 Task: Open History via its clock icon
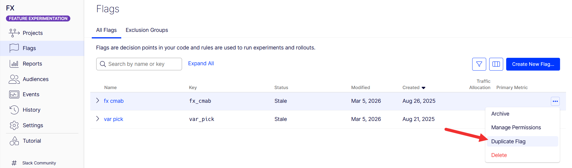(x=14, y=110)
